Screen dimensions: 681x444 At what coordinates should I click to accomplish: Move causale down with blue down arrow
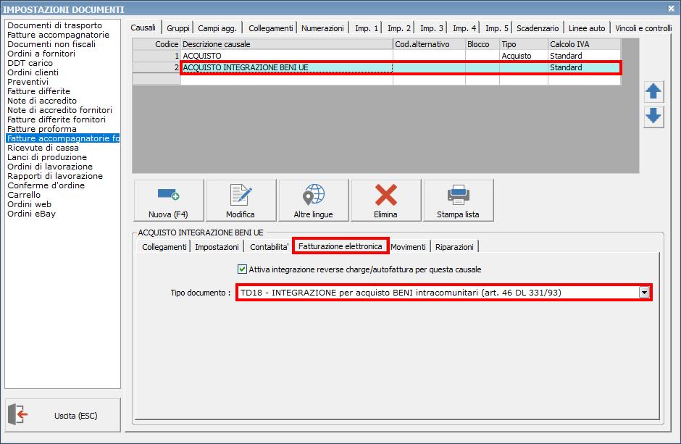pos(653,117)
